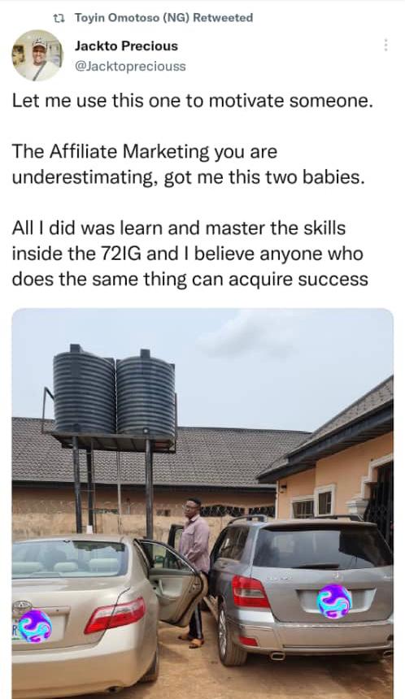Click the "Affiliate Marketing" paragraph text

(188, 164)
